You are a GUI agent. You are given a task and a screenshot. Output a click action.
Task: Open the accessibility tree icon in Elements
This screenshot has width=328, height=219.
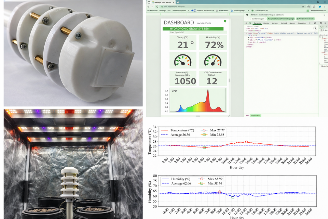pyautogui.click(x=315, y=28)
